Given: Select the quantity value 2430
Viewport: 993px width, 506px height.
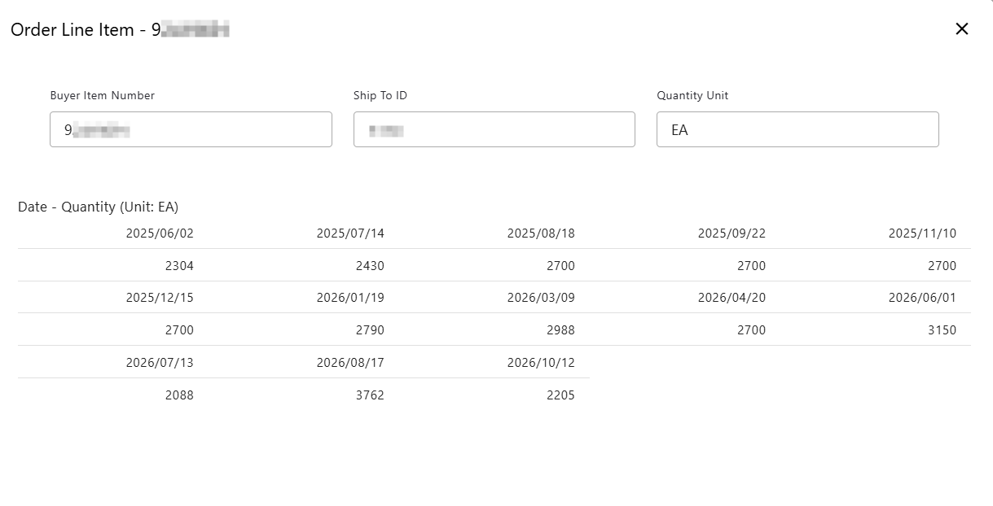Looking at the screenshot, I should pyautogui.click(x=369, y=266).
